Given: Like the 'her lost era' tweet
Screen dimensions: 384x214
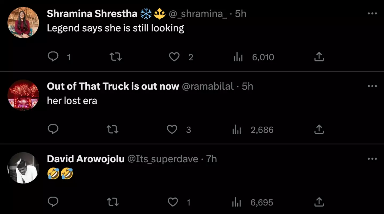Looking at the screenshot, I should (172, 129).
